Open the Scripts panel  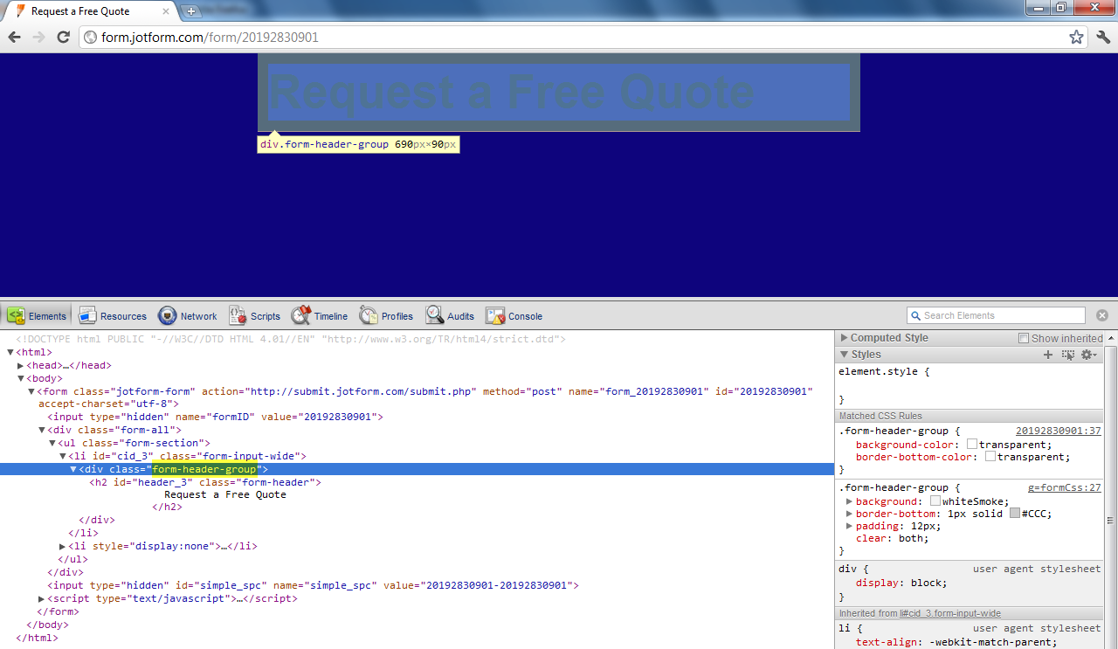pyautogui.click(x=254, y=315)
